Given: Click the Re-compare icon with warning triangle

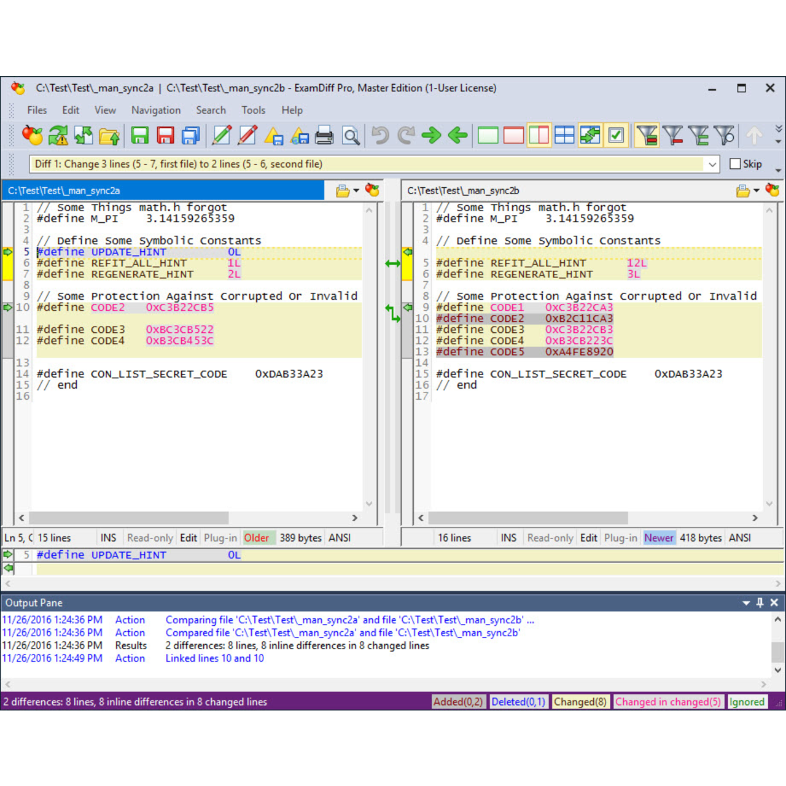Looking at the screenshot, I should pos(58,135).
